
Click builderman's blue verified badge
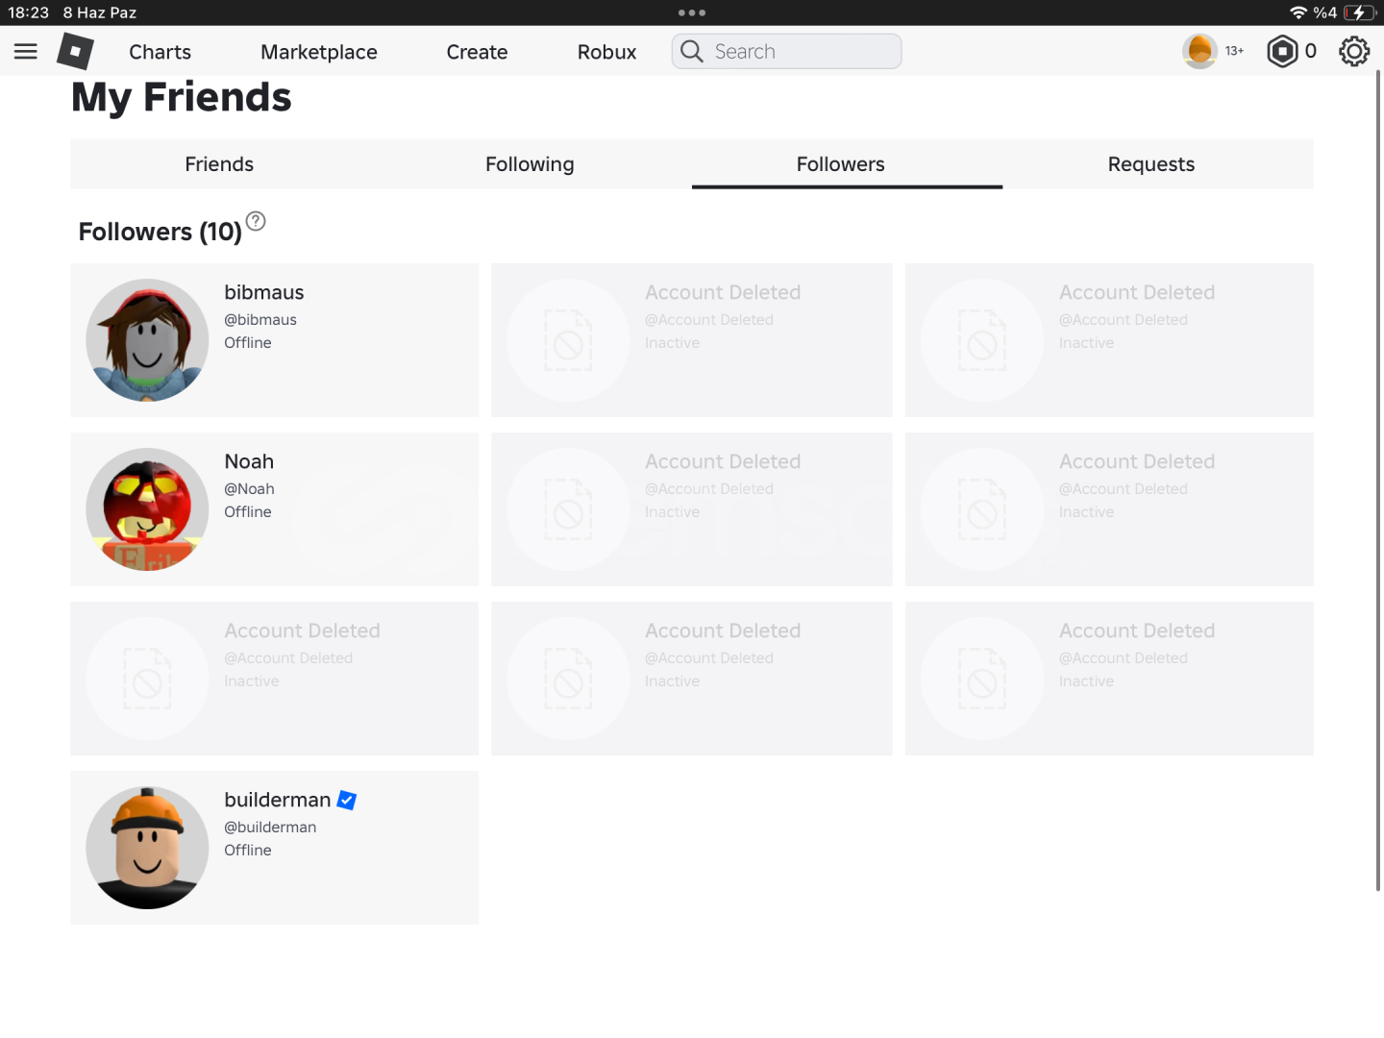pos(347,801)
